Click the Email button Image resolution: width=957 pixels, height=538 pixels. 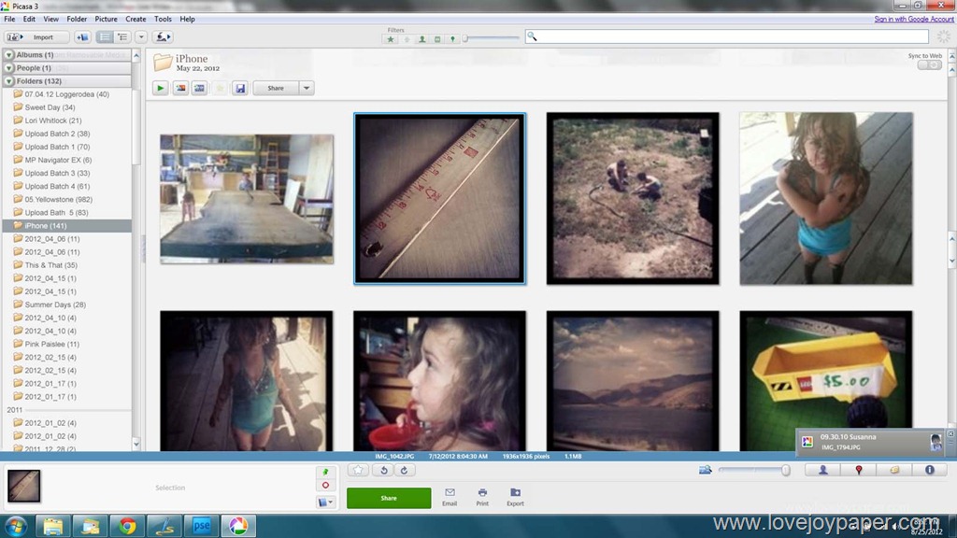pos(450,497)
